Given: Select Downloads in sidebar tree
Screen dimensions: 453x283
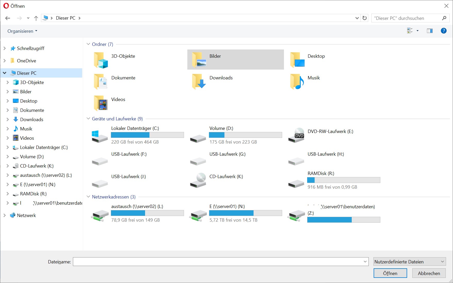Looking at the screenshot, I should (31, 119).
